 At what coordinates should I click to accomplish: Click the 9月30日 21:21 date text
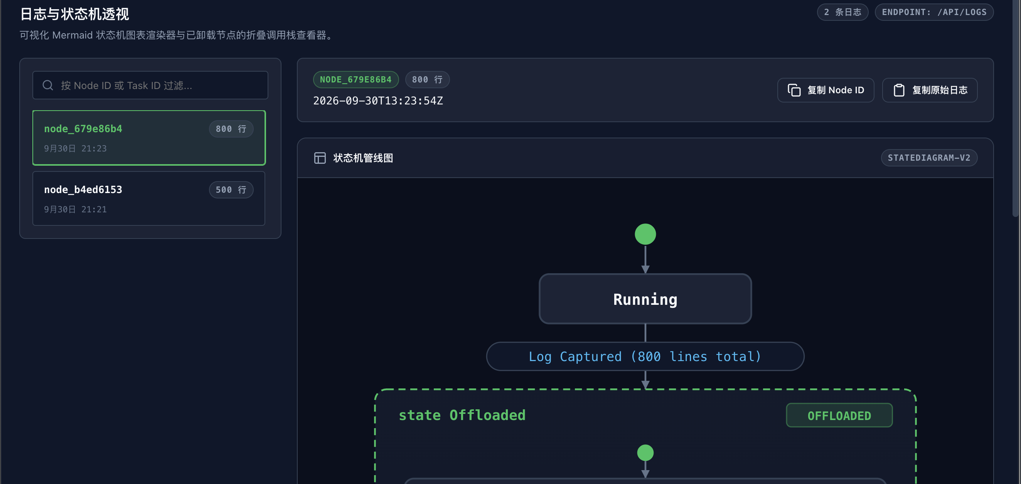(x=75, y=209)
